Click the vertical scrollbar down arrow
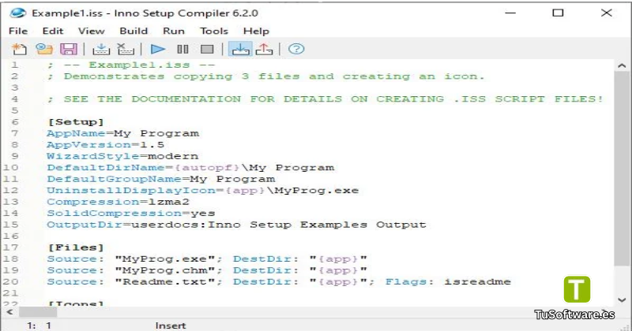Screen dimensions: 632x331 pos(622,300)
